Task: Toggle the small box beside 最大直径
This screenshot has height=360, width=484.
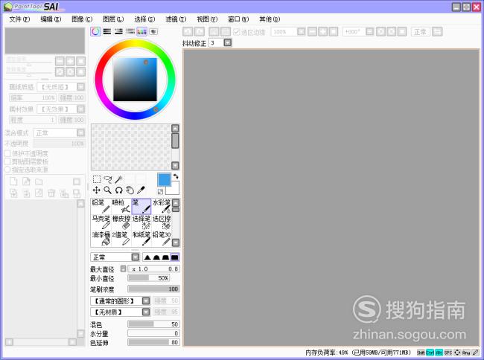Action: (x=123, y=269)
